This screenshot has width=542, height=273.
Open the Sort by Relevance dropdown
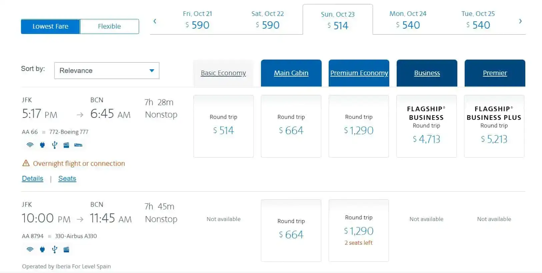107,71
